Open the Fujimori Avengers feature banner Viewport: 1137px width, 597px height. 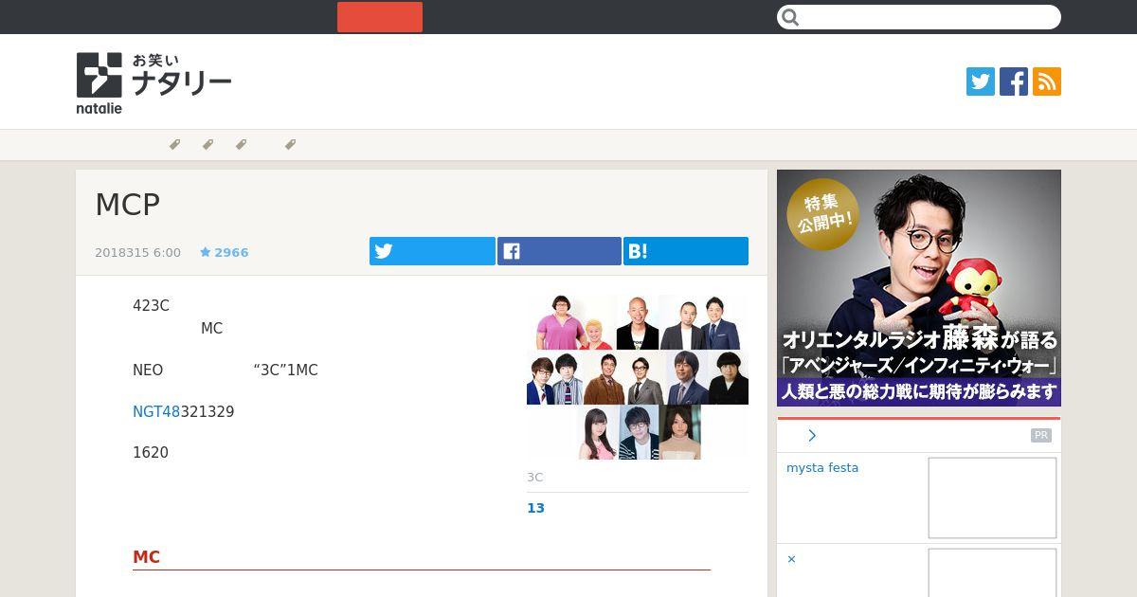(919, 288)
